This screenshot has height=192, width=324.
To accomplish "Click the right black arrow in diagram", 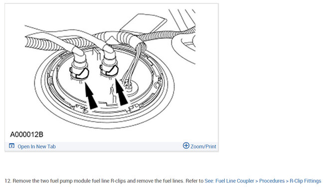I will pos(121,92).
